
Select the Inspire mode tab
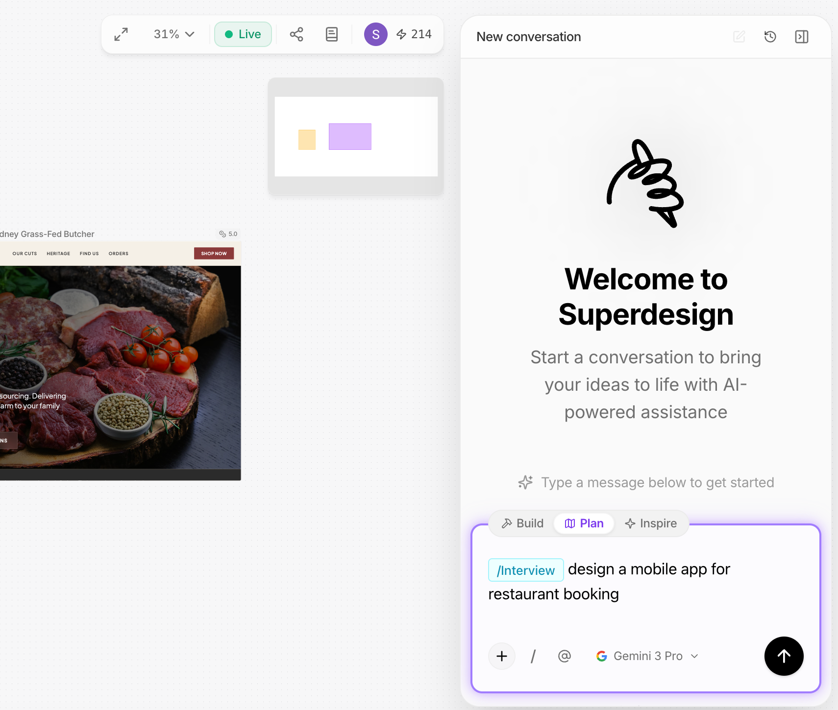tap(651, 523)
